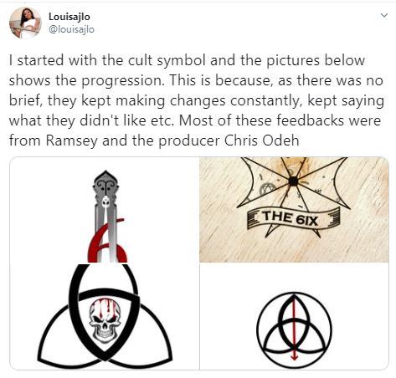
Task: Click the bloody skull inside the triquetra
Action: pos(105,320)
